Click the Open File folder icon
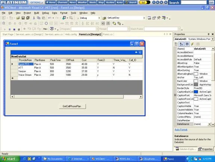Viewport: 215px width, 162px height. 18,18
